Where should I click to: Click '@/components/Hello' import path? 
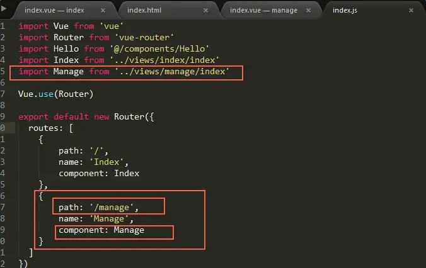click(159, 49)
